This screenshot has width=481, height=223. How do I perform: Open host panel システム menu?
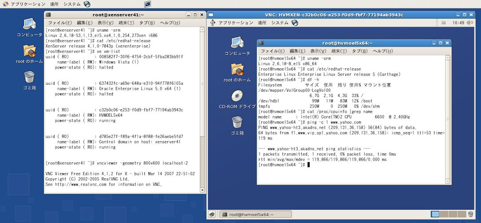(x=72, y=4)
